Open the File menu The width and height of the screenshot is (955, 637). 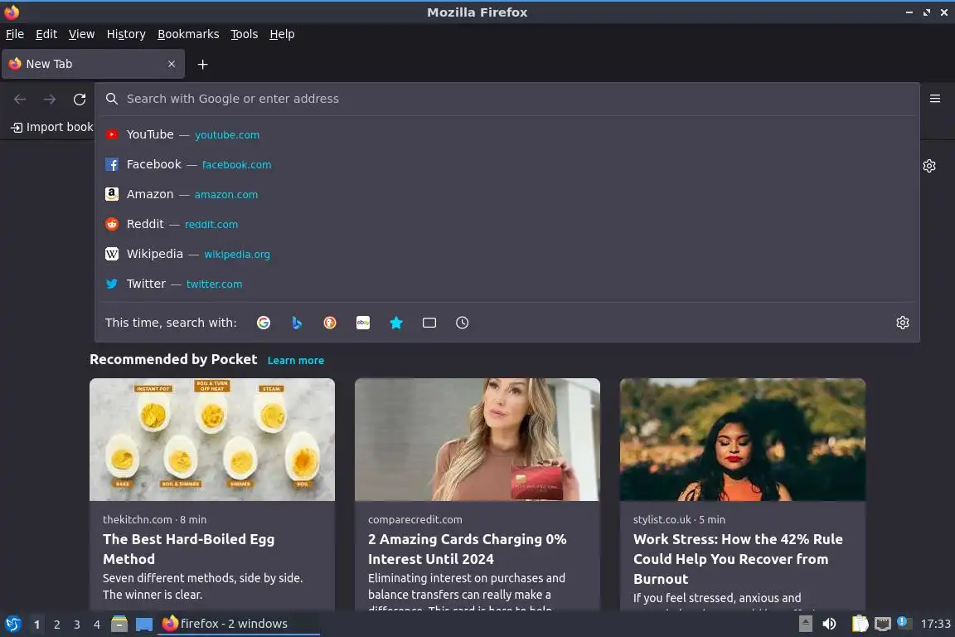coord(15,34)
